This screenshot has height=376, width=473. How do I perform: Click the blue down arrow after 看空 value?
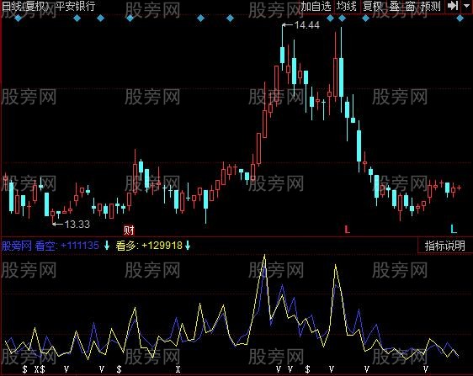coord(107,246)
